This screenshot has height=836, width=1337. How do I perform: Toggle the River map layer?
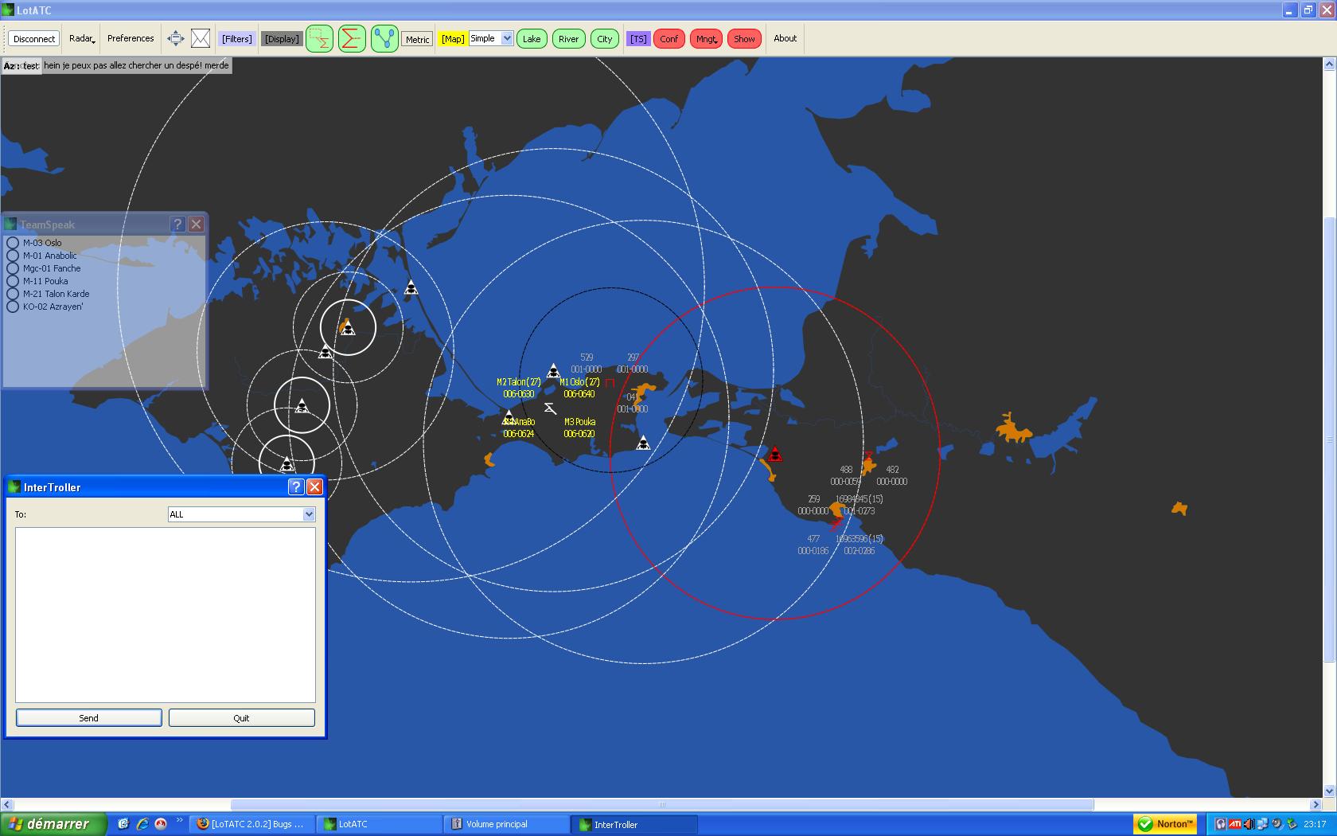pyautogui.click(x=568, y=39)
